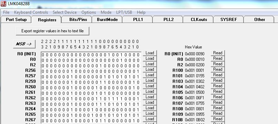
Task: Load the R259 register
Action: (150, 80)
